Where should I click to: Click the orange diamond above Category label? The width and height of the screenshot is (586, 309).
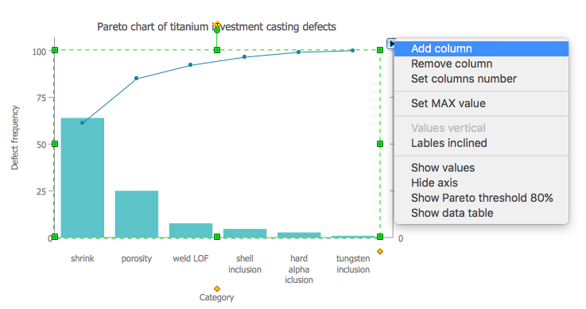[x=217, y=288]
